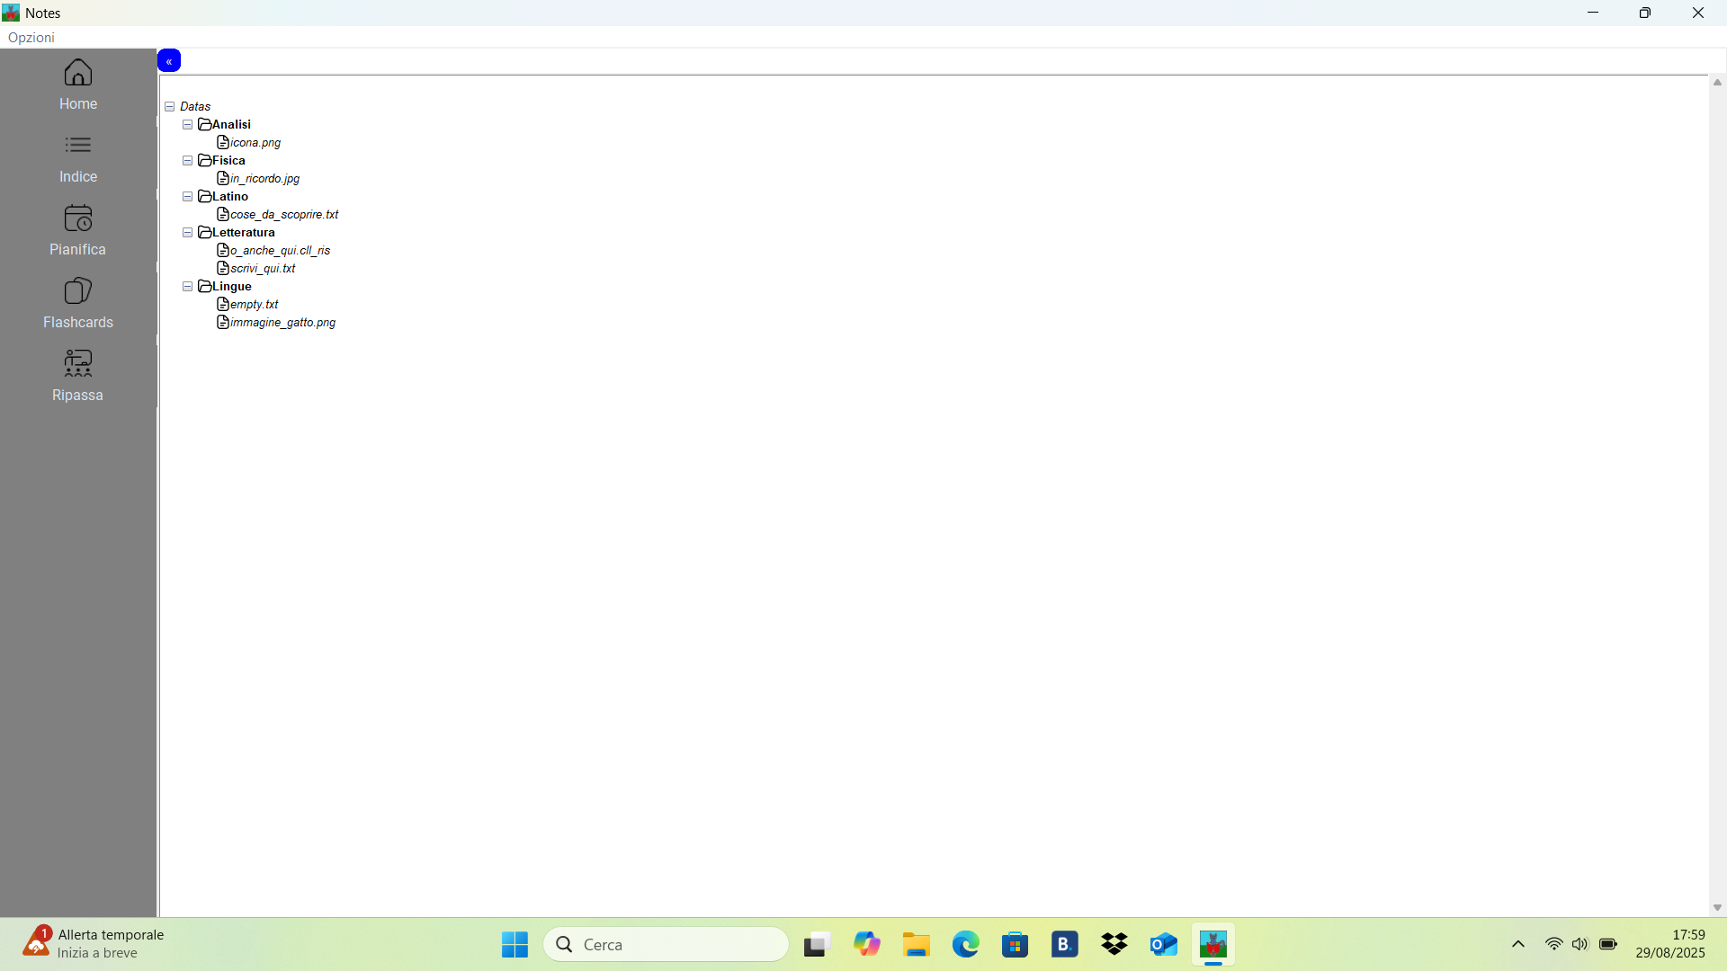Click file icon next to icona.png
The image size is (1727, 971).
[223, 142]
